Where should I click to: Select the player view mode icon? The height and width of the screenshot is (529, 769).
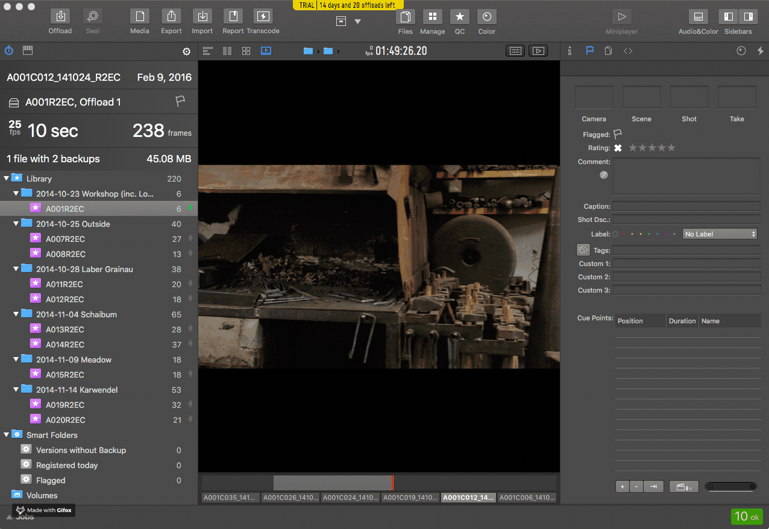tap(266, 51)
